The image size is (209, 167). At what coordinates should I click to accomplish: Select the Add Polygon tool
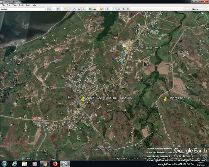[70, 9]
